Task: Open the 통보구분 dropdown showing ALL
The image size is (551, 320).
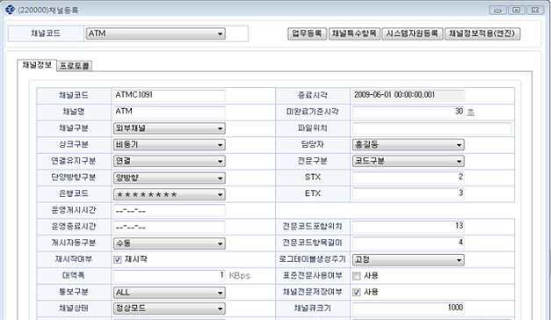Action: pos(169,292)
